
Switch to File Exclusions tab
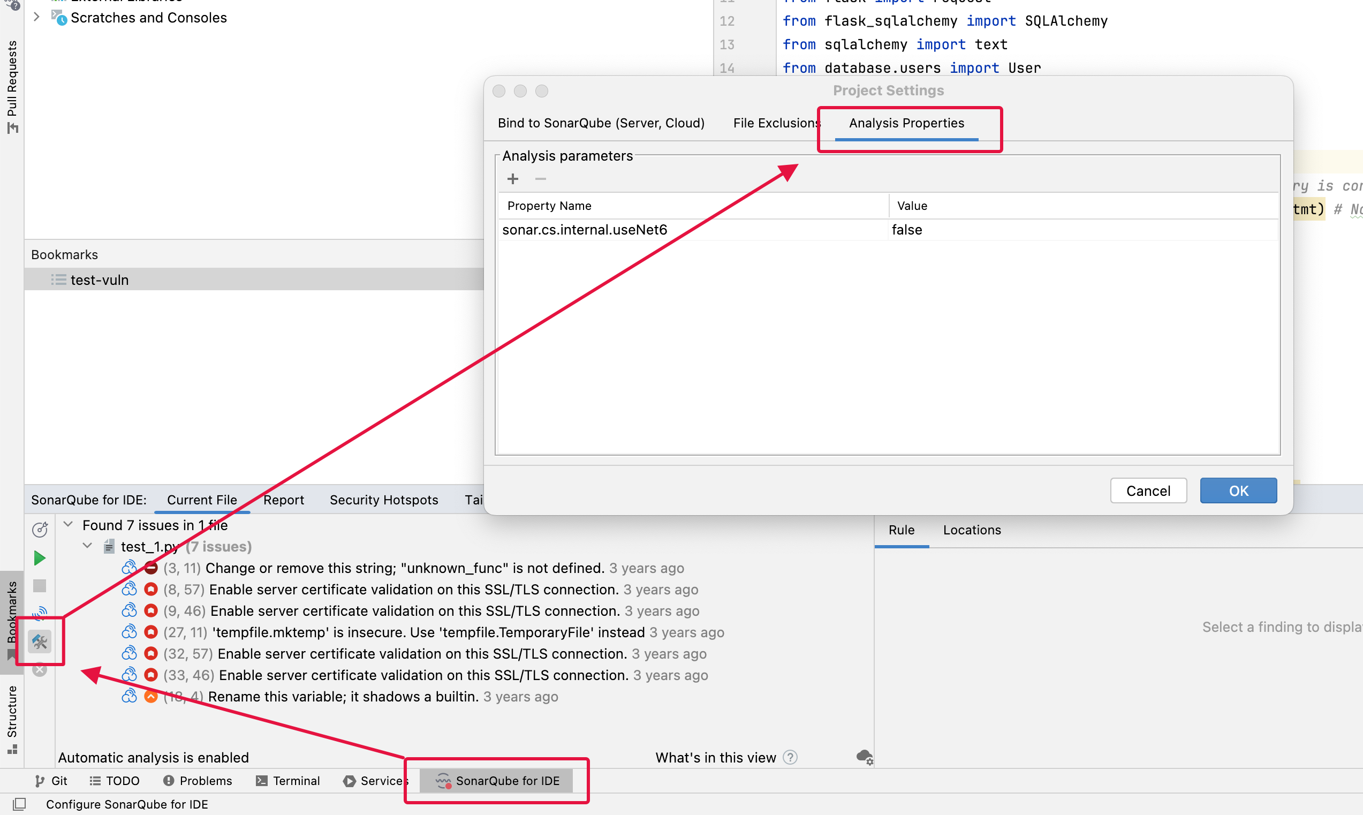click(x=777, y=123)
